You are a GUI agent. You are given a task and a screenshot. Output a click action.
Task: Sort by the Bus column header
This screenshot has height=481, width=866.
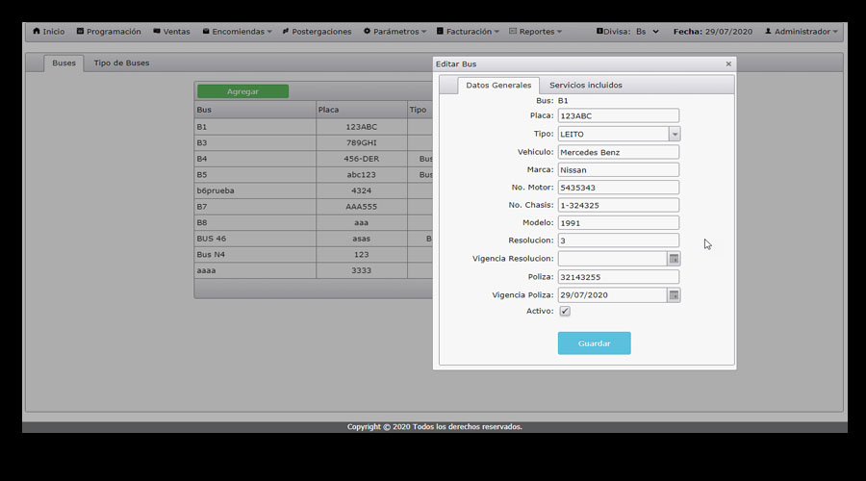255,110
